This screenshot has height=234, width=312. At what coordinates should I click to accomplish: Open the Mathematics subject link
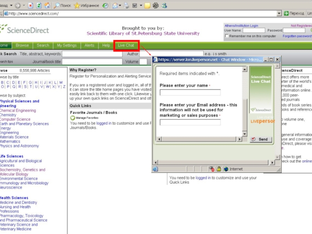coord(10,142)
